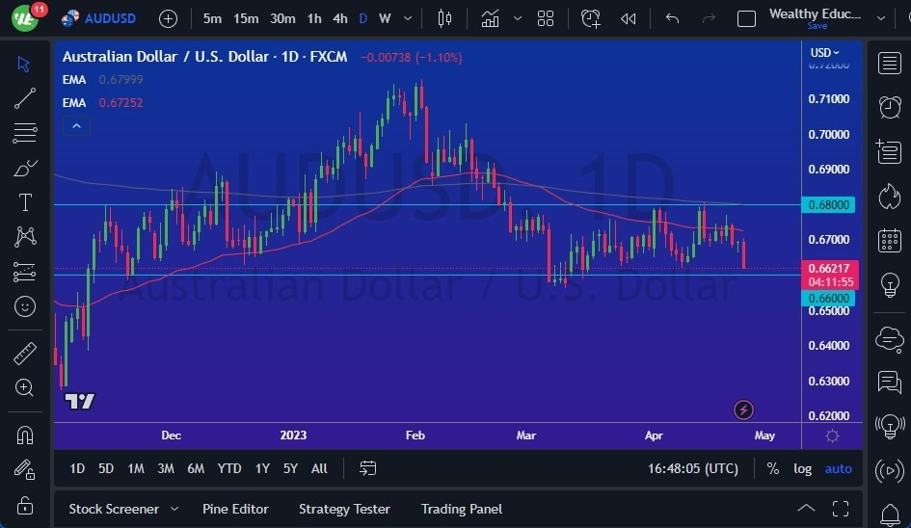Open the layout grid selector
This screenshot has height=528, width=911.
point(545,18)
